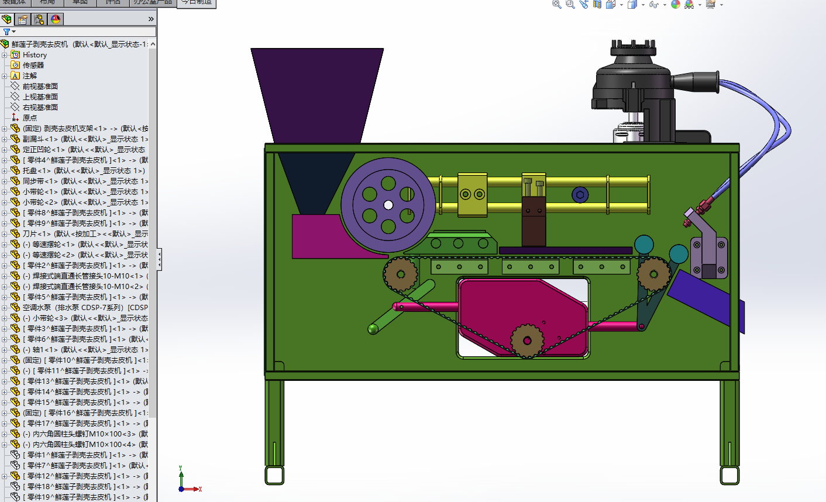The image size is (826, 502).
Task: Click the 上视基准面 plane icon
Action: coord(15,97)
